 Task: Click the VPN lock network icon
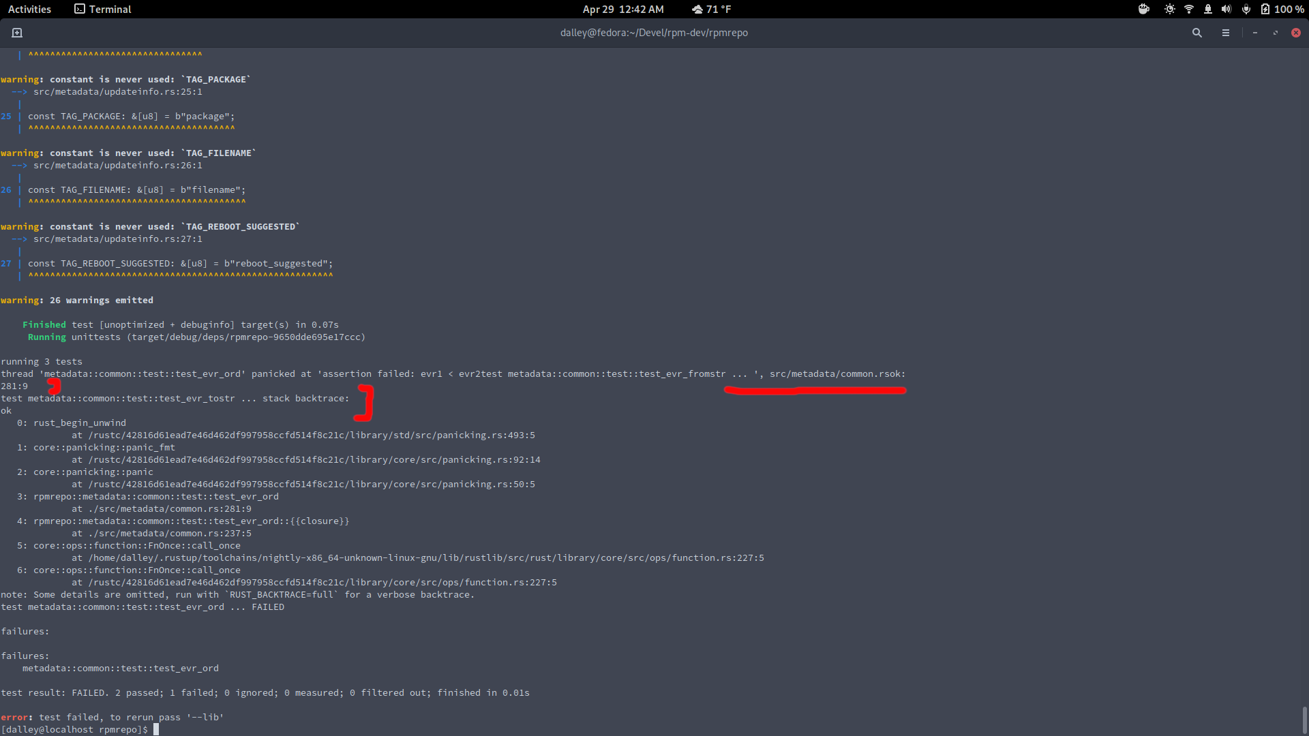click(1207, 9)
